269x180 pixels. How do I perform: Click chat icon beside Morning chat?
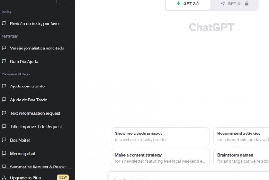tap(4, 153)
